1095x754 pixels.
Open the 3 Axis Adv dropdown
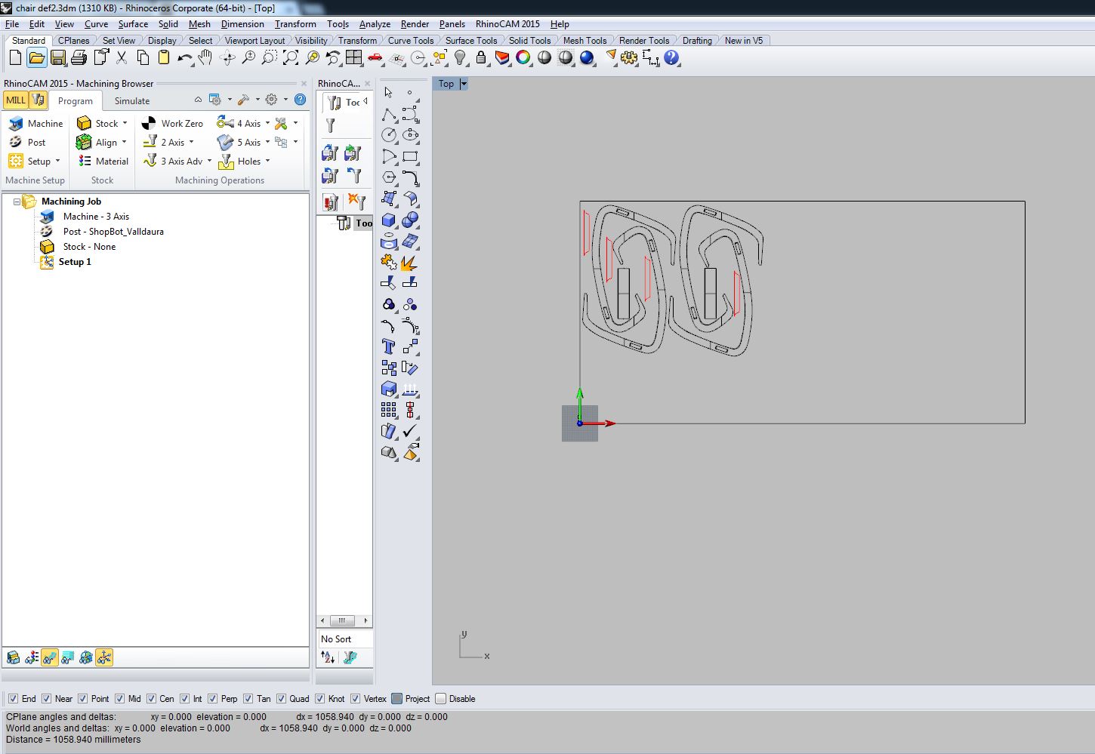tap(209, 161)
